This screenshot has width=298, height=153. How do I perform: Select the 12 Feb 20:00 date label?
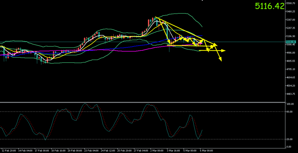pyautogui.click(x=8, y=150)
